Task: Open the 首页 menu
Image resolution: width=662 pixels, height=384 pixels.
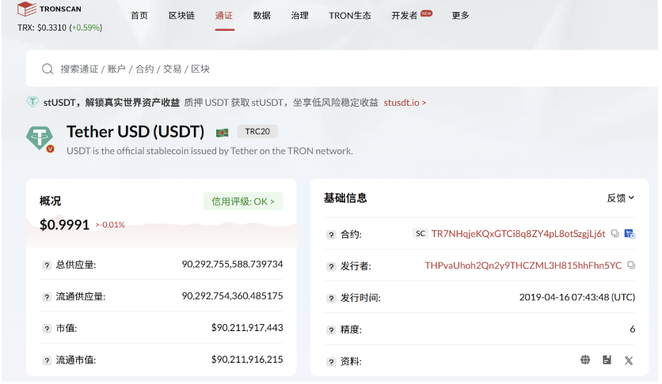Action: pos(139,16)
